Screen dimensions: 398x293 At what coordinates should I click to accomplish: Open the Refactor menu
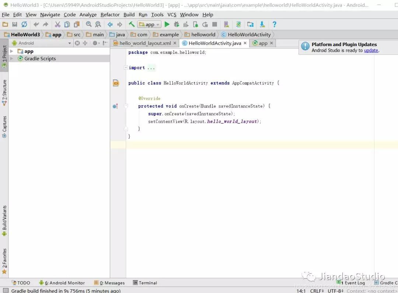tap(110, 15)
